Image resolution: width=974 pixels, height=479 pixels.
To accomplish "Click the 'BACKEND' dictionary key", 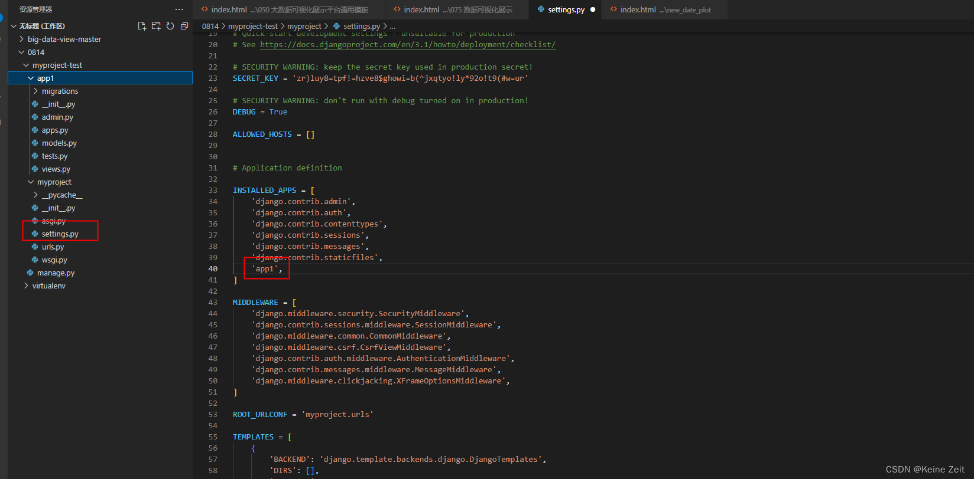I will click(x=290, y=459).
